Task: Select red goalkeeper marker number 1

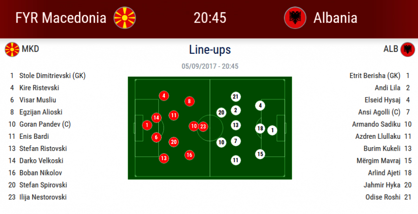Action: (147, 124)
